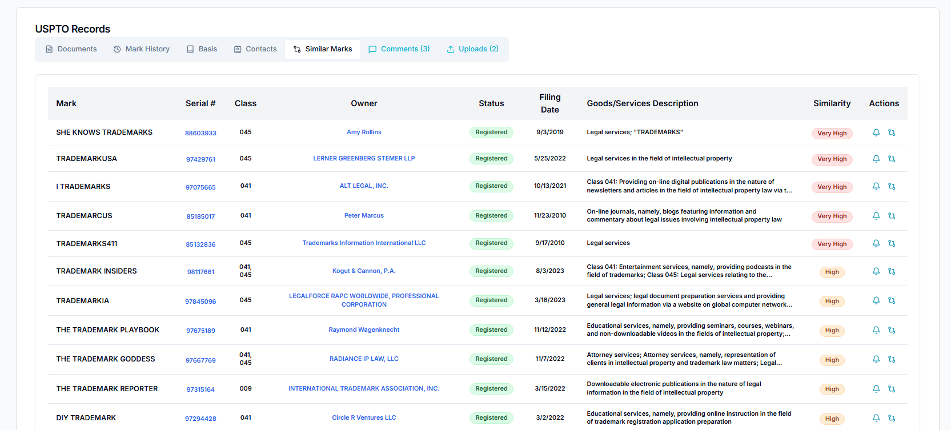The height and width of the screenshot is (430, 951).
Task: Click compare icon in TRADEMARKIA row
Action: click(x=892, y=300)
